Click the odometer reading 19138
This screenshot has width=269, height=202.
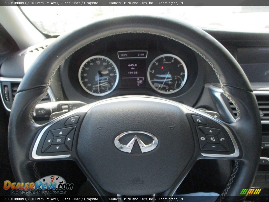(x=133, y=73)
